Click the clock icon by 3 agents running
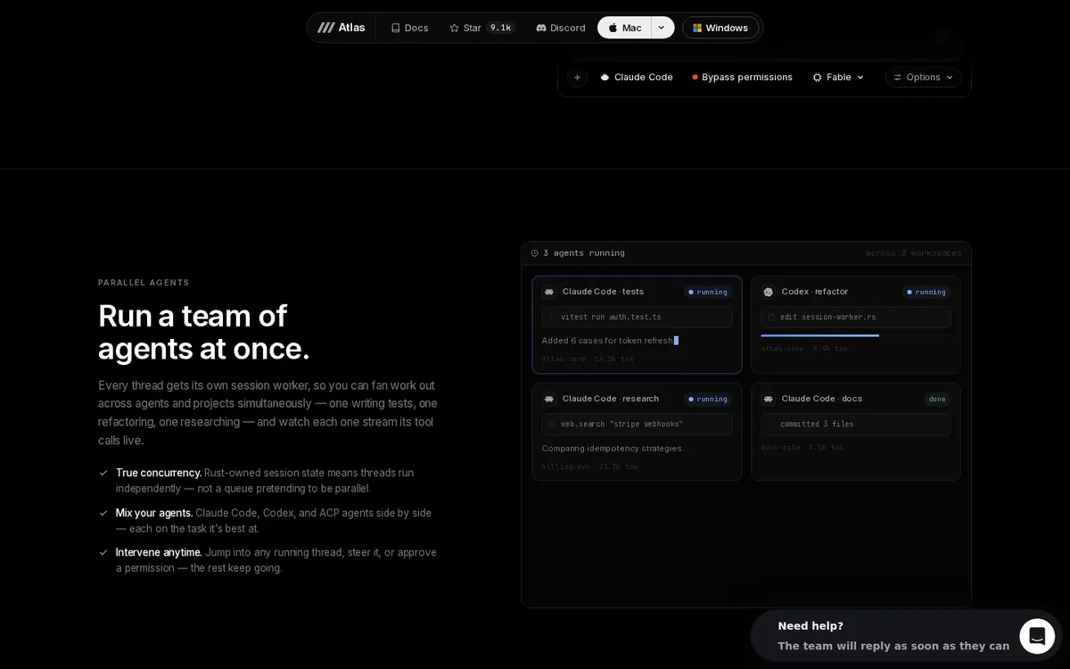Screen dimensions: 1070x669 (535, 253)
